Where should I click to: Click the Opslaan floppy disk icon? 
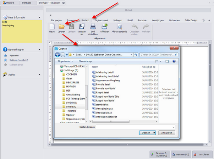[72, 26]
